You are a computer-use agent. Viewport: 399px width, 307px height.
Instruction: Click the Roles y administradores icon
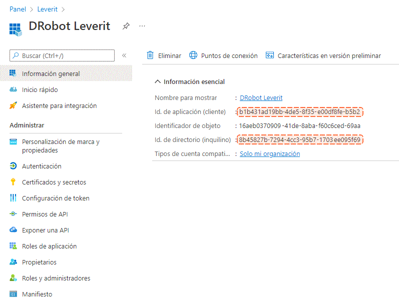click(x=13, y=278)
